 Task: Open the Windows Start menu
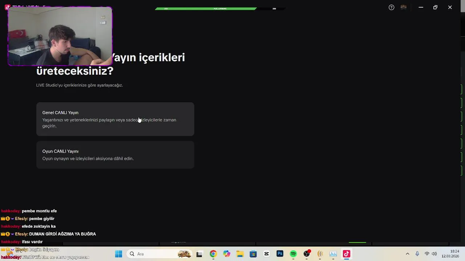(118, 254)
